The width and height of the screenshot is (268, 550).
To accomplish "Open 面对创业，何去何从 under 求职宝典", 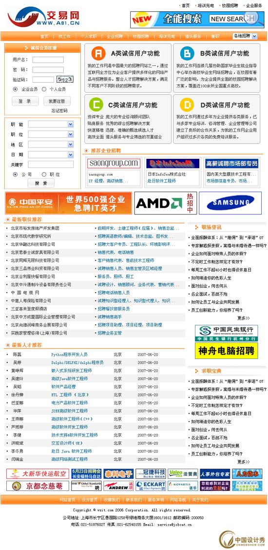I will point(209,430).
